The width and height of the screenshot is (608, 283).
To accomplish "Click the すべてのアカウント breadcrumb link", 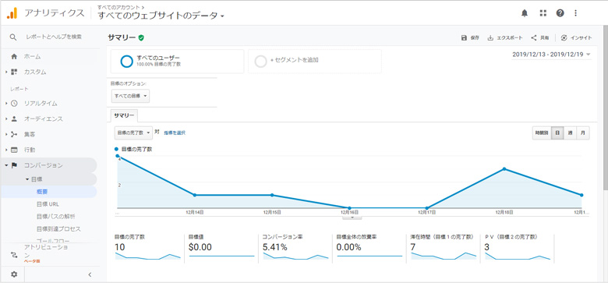I will (119, 7).
